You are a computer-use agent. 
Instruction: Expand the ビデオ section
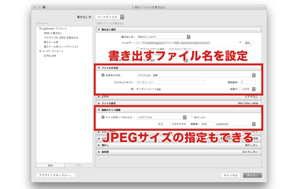coord(99,97)
